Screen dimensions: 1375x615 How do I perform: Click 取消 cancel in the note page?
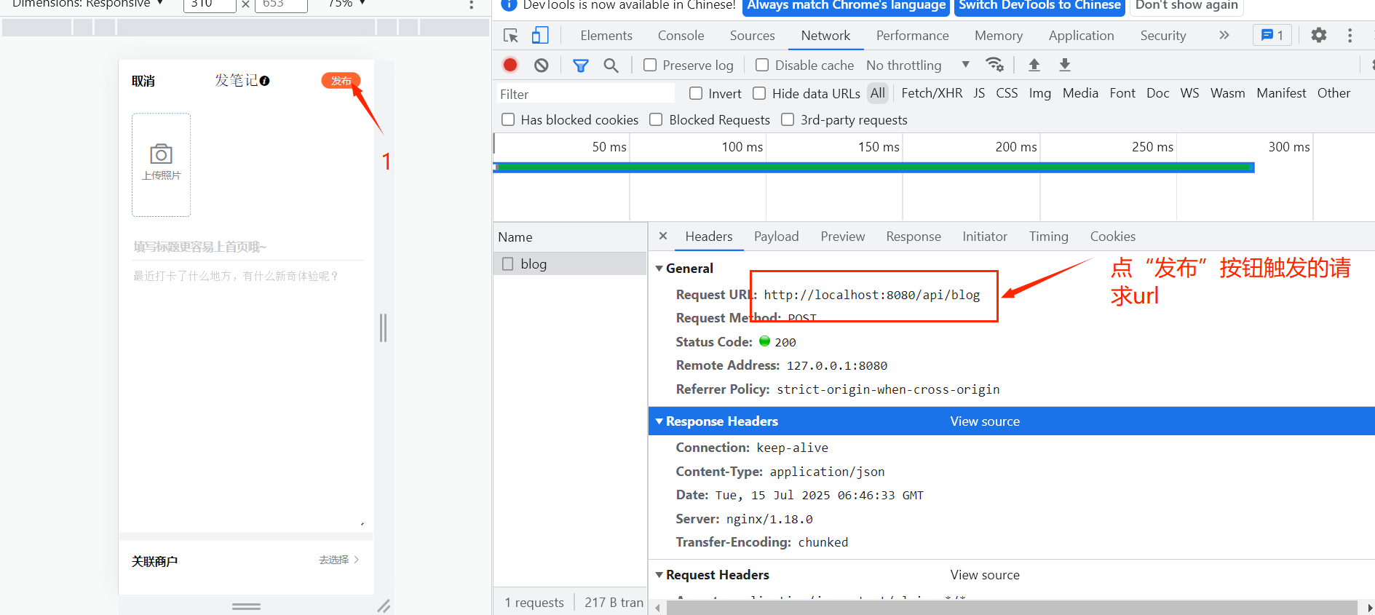point(143,81)
